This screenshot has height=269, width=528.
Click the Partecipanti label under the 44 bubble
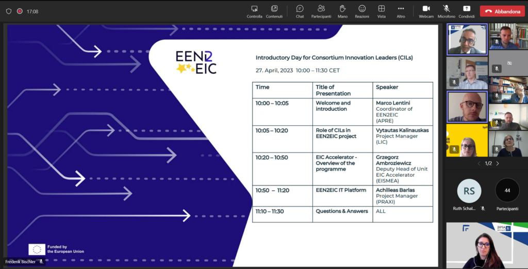(507, 209)
